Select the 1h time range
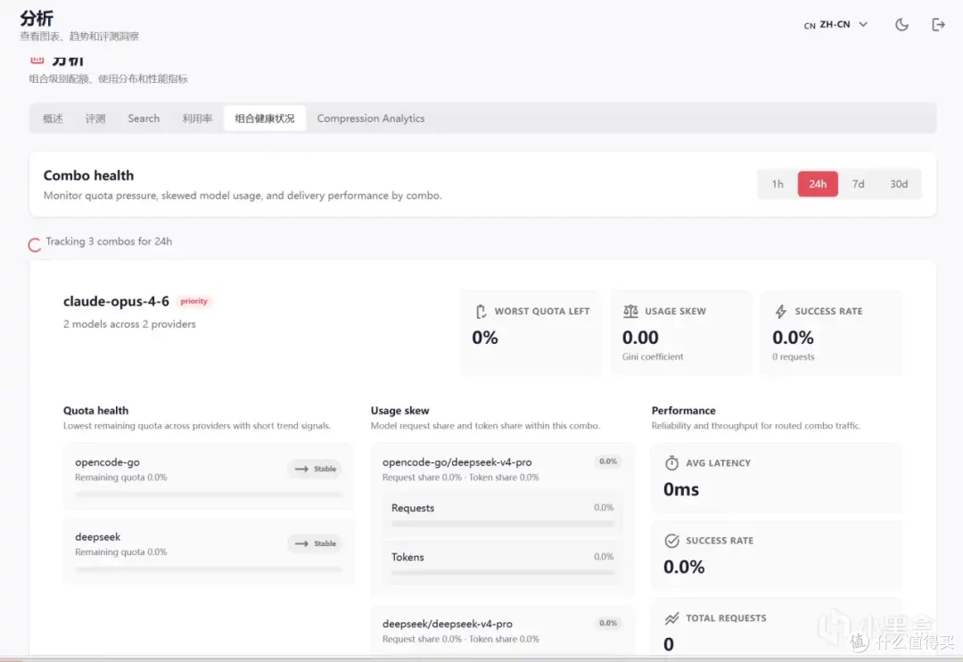 click(778, 184)
